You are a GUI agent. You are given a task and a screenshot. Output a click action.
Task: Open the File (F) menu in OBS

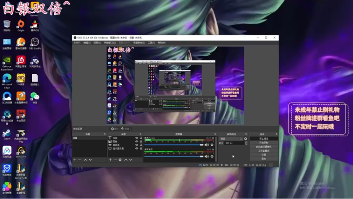click(77, 42)
